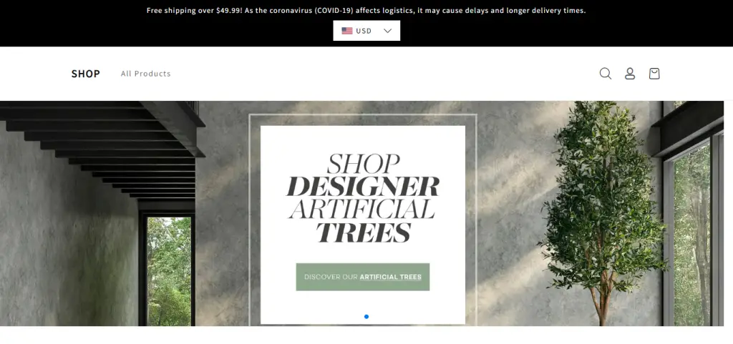This screenshot has height=344, width=733.
Task: Click the large italic SHOP banner word
Action: coord(363,164)
